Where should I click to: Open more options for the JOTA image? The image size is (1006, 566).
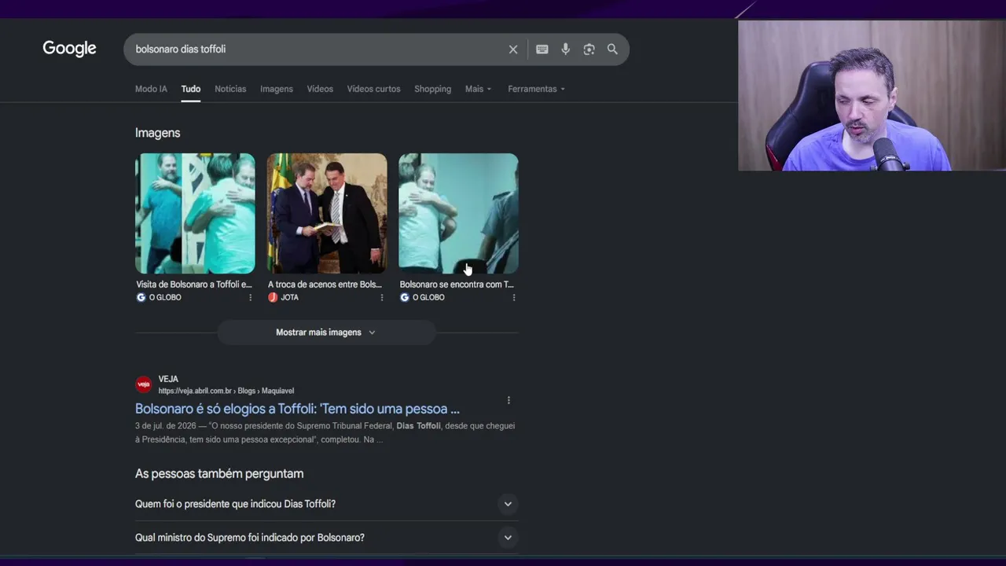coord(382,297)
